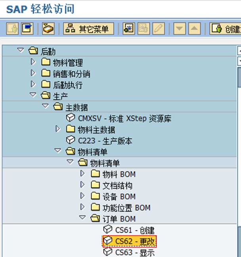Select the 物料 BOM label text
The height and width of the screenshot is (257, 241).
click(119, 174)
